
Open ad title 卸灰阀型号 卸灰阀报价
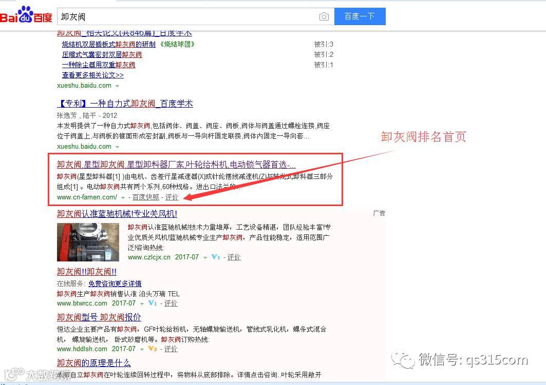[99, 317]
